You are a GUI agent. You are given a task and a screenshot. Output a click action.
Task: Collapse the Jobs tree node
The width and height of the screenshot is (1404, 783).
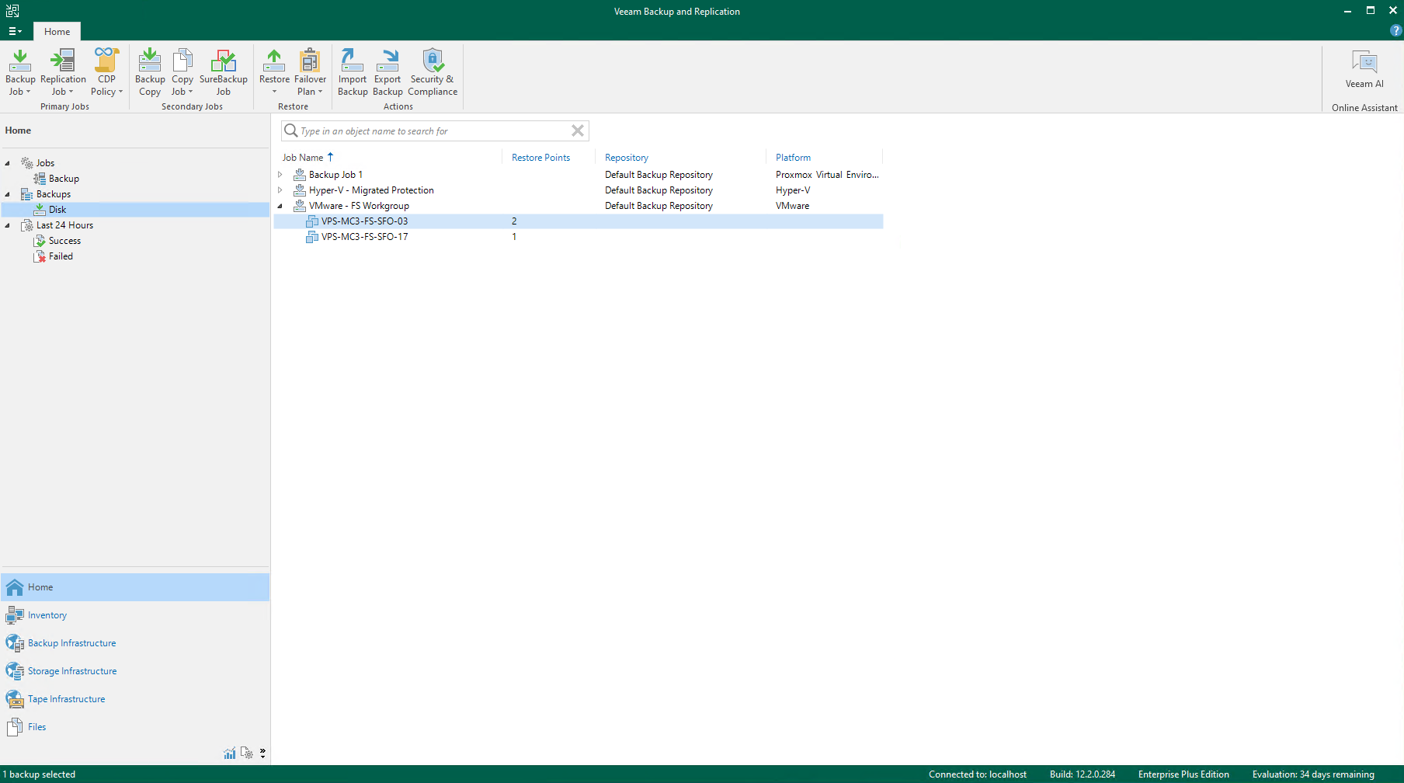pyautogui.click(x=8, y=163)
